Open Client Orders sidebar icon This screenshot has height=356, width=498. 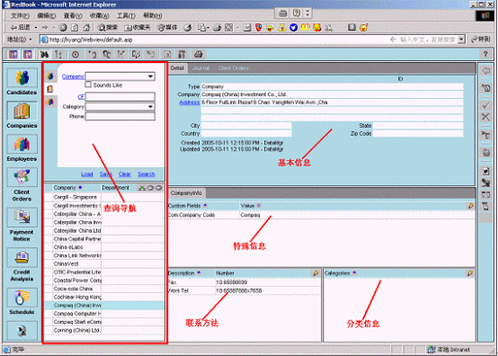coord(22,177)
